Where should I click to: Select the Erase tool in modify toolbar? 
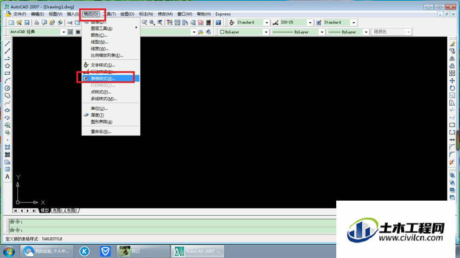[452, 44]
